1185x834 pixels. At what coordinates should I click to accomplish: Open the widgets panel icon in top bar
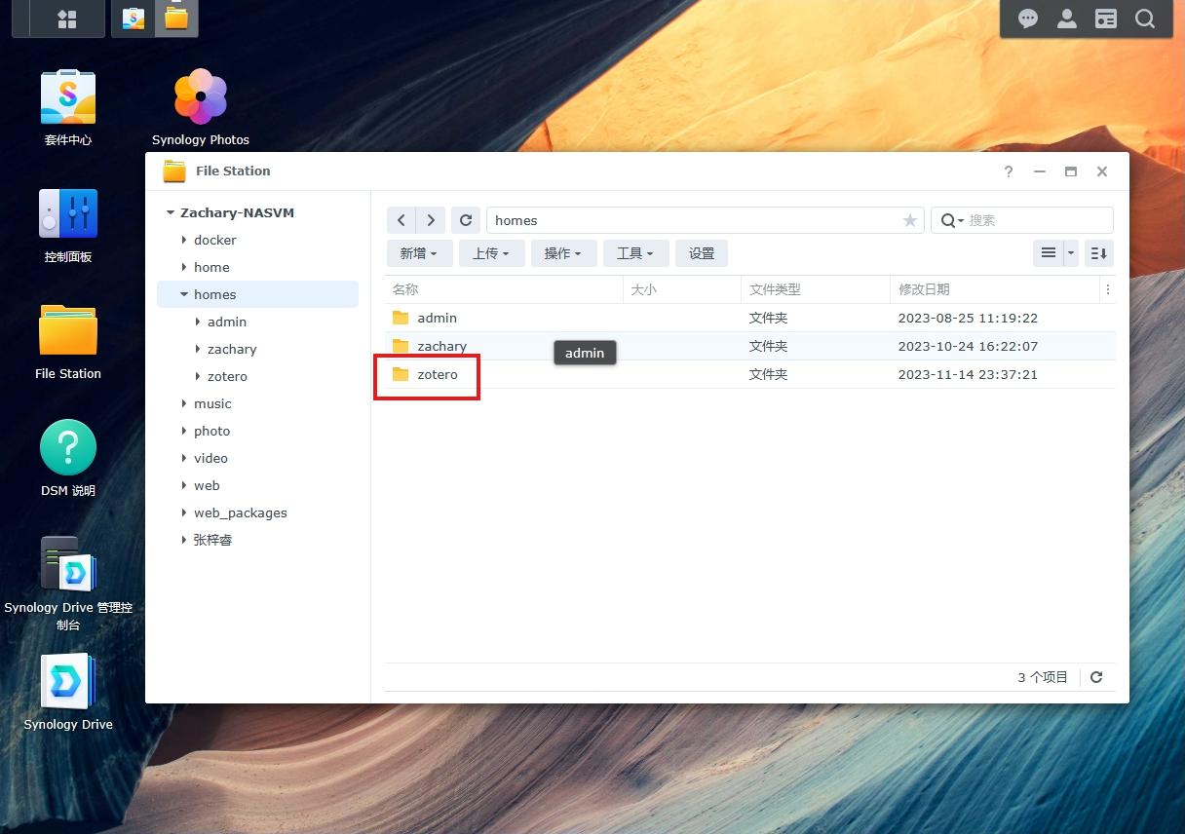pyautogui.click(x=1105, y=19)
